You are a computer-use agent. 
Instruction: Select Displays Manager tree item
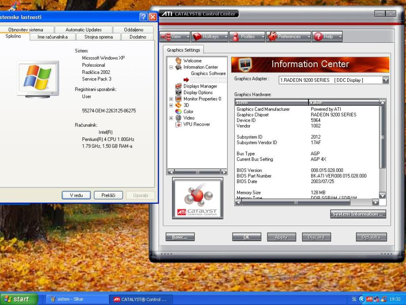(x=200, y=86)
